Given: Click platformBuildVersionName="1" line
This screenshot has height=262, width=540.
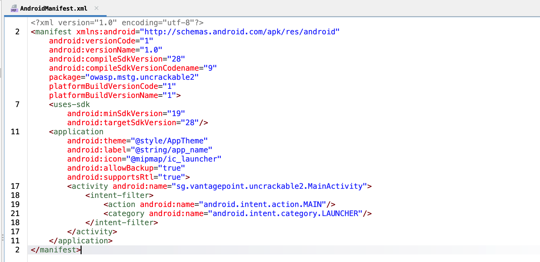Looking at the screenshot, I should click(115, 95).
